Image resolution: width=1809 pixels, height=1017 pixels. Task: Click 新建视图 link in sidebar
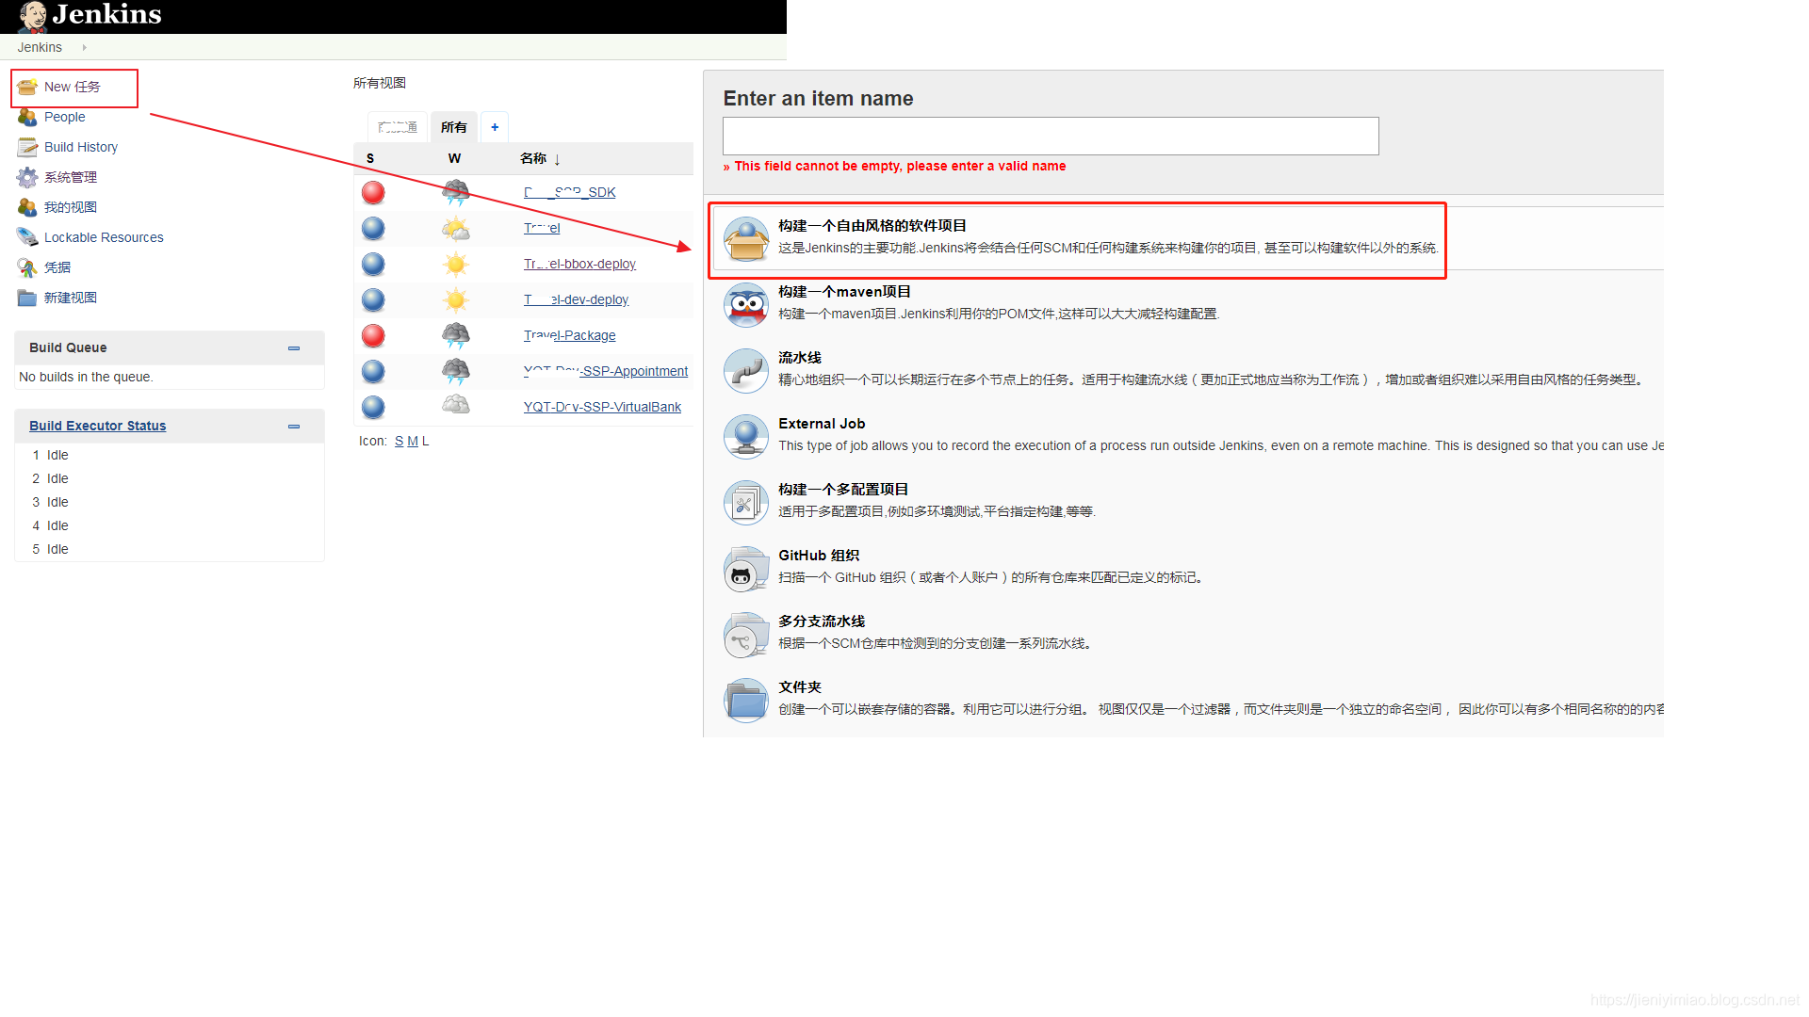[70, 297]
